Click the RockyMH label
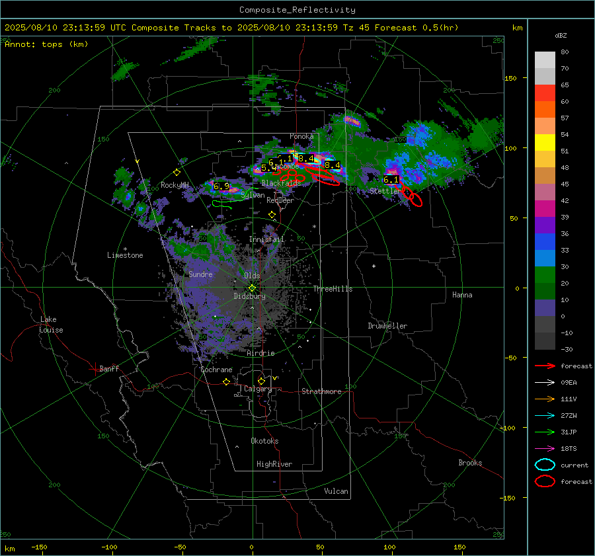 pyautogui.click(x=175, y=185)
